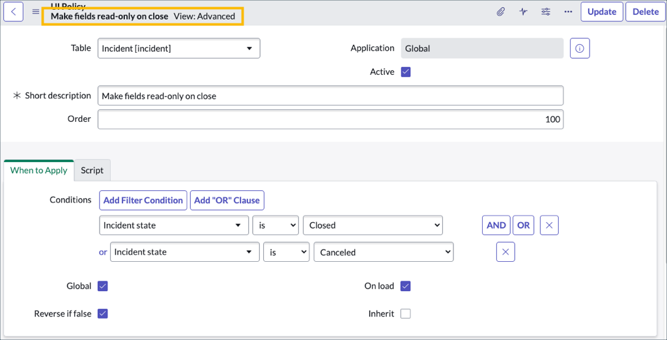Delete the Canceled condition row
Screen dimensions: 667x340
click(x=505, y=252)
